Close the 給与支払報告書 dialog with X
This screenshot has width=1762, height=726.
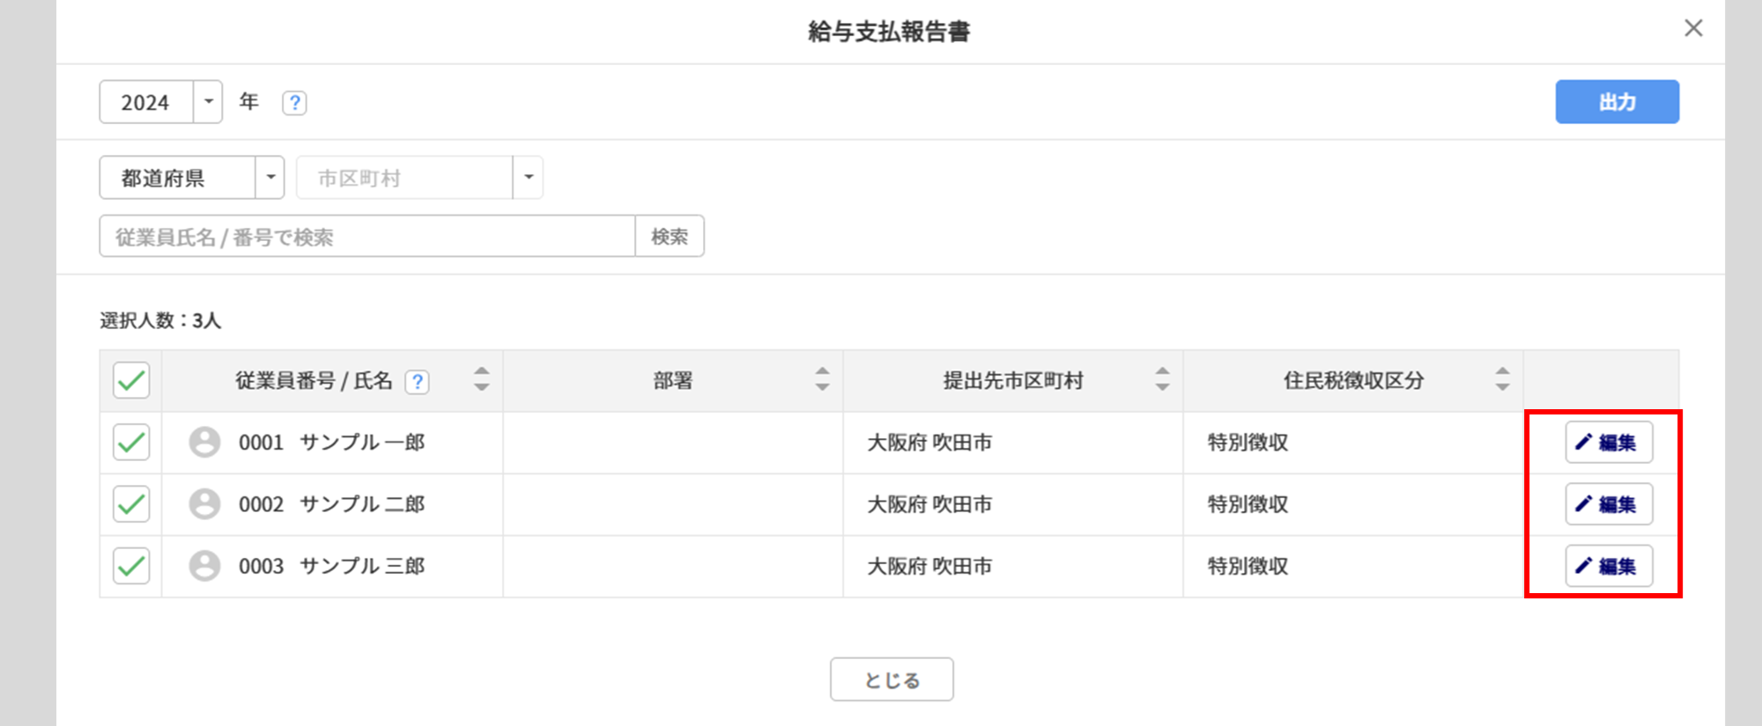(1693, 28)
